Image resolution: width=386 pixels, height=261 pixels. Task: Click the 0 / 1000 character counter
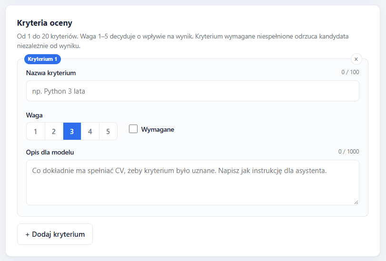[348, 152]
